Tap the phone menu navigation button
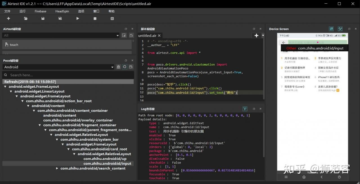 point(286,177)
